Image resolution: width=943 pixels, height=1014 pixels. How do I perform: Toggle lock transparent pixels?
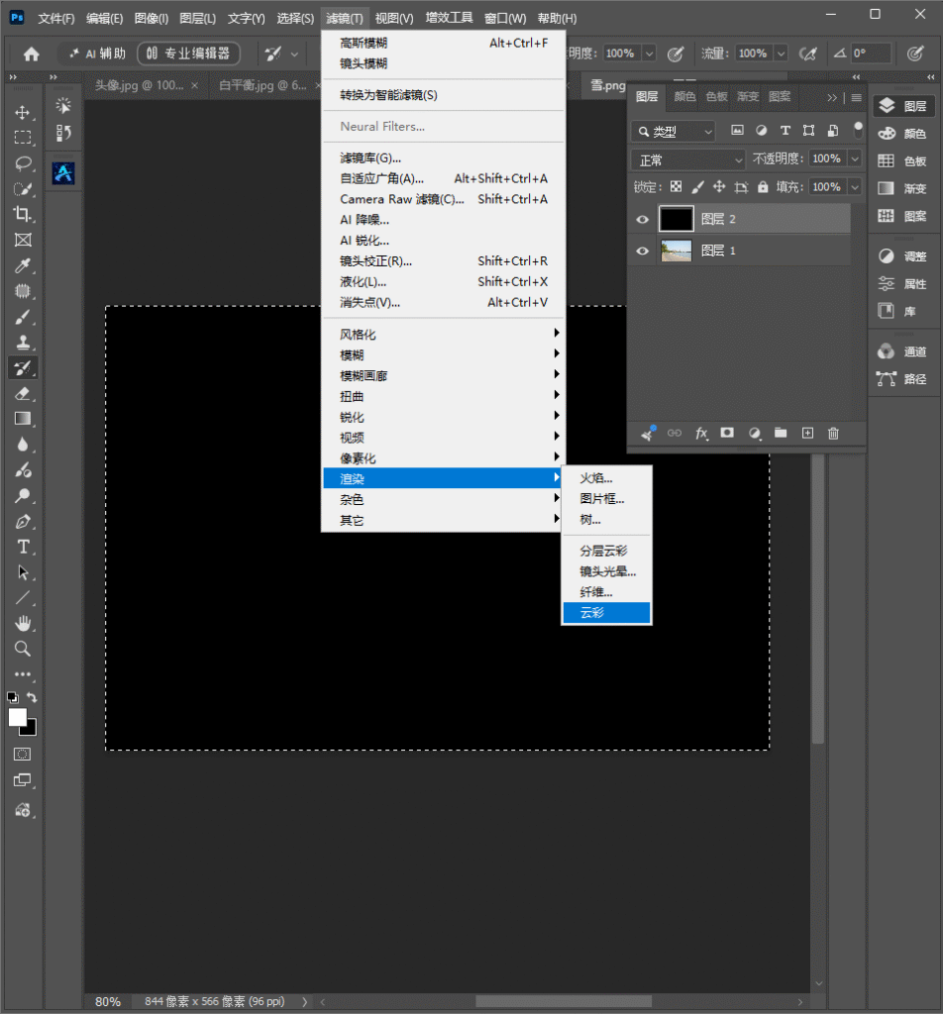[x=676, y=187]
